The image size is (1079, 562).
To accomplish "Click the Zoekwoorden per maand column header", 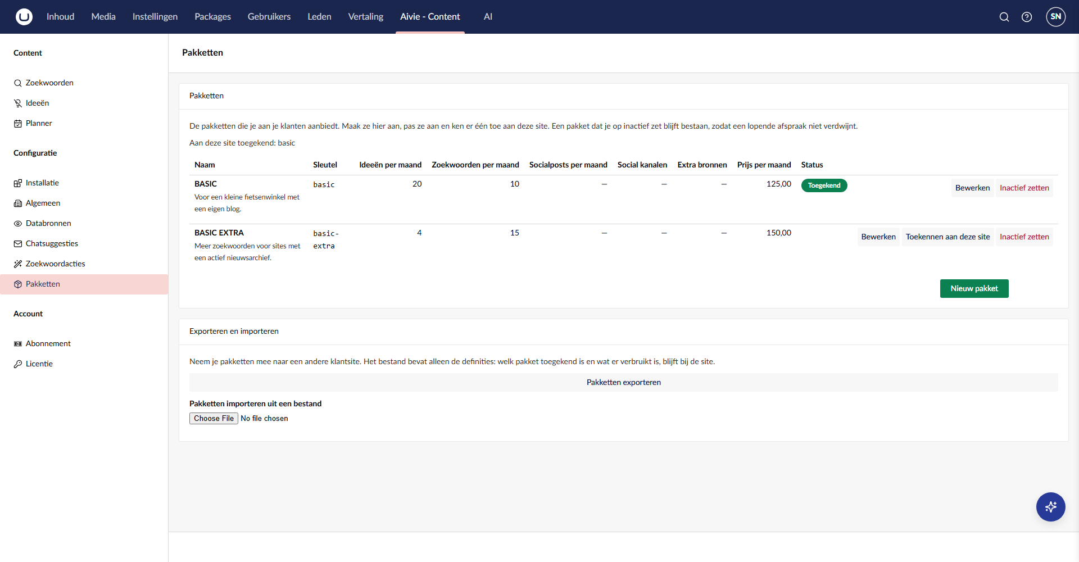I will pos(475,165).
